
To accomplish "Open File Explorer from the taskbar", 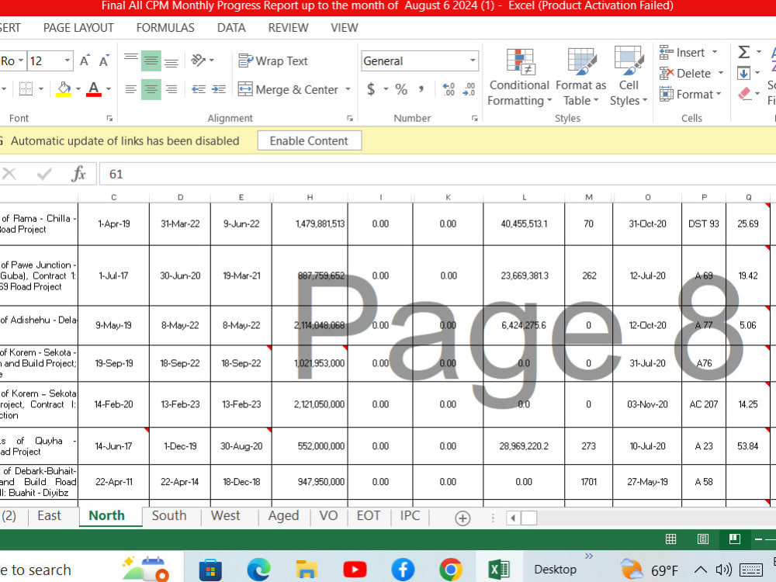I will [x=306, y=570].
